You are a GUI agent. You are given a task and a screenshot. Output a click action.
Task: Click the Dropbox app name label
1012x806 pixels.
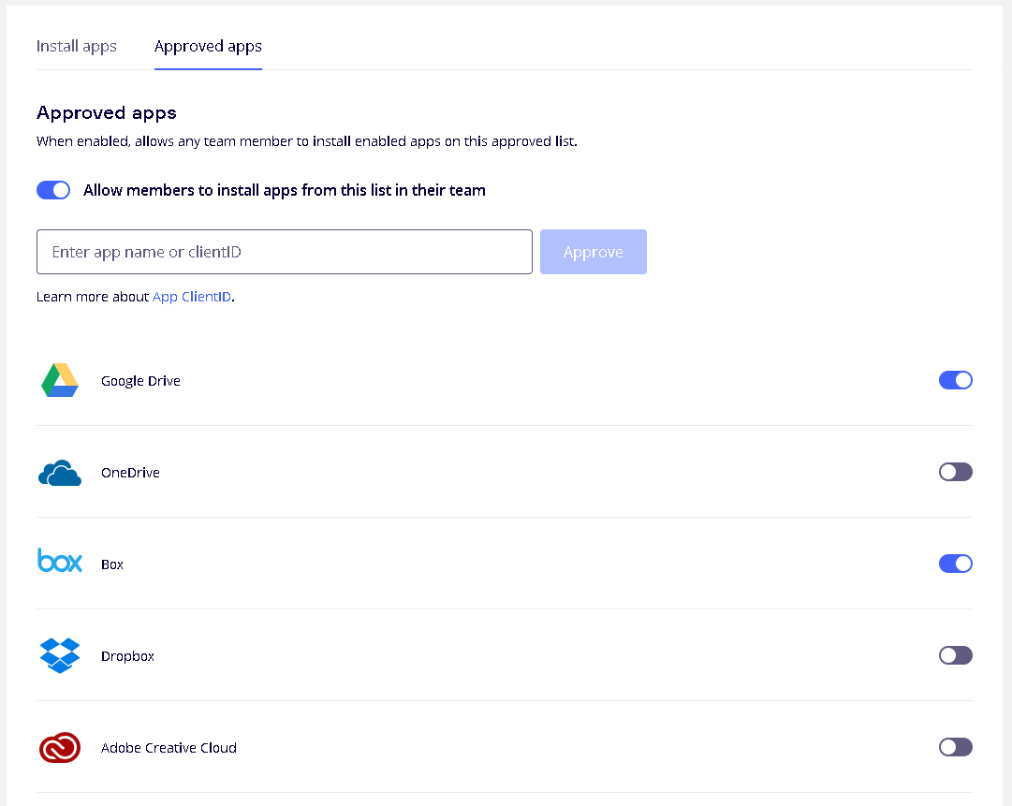click(x=127, y=656)
